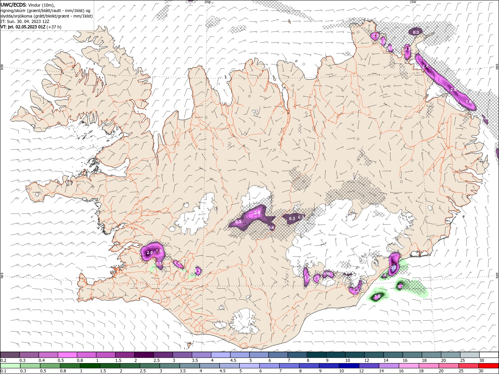Click the 0.3 value off the northeast coast
The image size is (499, 374).
[416, 32]
